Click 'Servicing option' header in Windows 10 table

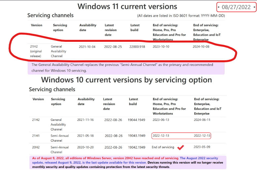point(58,101)
